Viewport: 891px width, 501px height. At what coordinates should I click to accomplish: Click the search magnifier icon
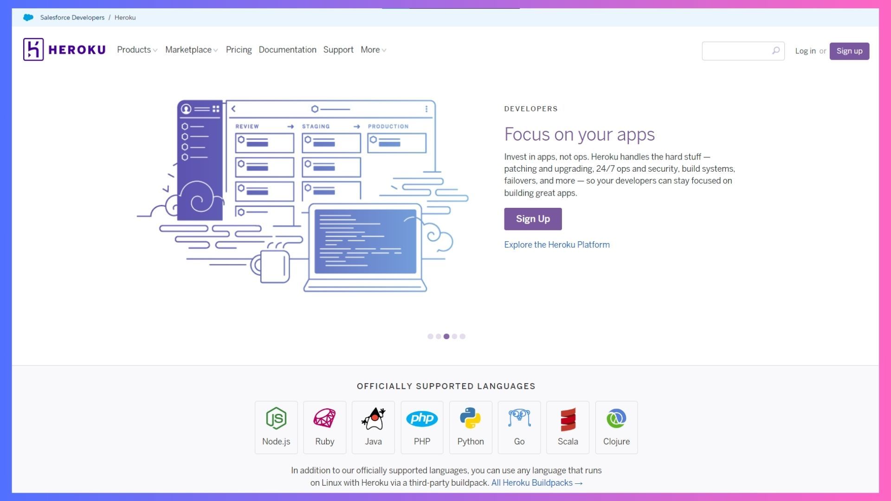[776, 51]
